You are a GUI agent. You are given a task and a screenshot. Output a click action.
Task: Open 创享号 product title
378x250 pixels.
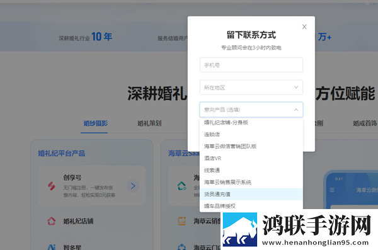pos(72,178)
